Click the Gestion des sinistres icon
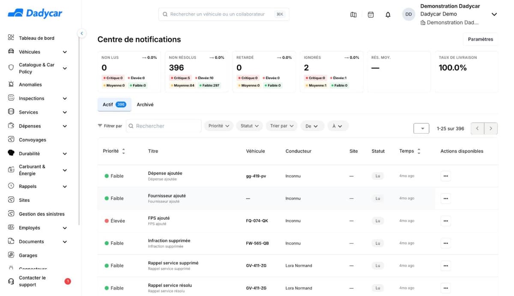Screen dimensions: 514x296 tap(11, 213)
